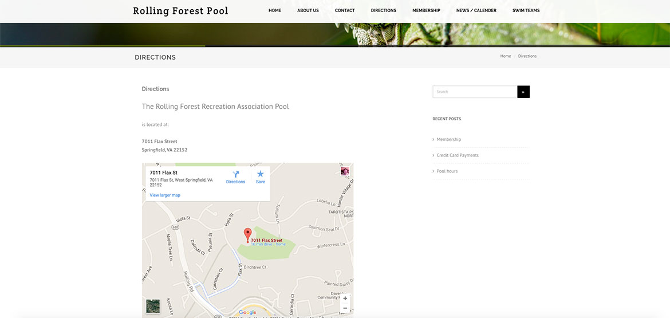Zoom out with the map minus button

coord(345,308)
